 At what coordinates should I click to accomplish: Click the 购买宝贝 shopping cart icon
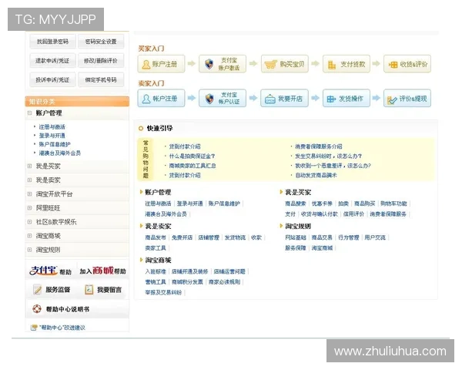click(x=270, y=64)
